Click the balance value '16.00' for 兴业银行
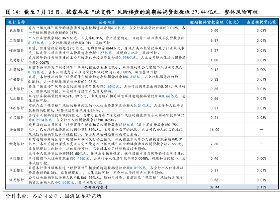Viewport: 280px width, 203px height. pyautogui.click(x=215, y=130)
